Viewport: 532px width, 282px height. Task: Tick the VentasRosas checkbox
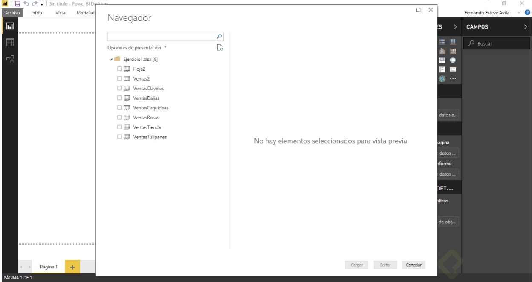click(x=119, y=118)
